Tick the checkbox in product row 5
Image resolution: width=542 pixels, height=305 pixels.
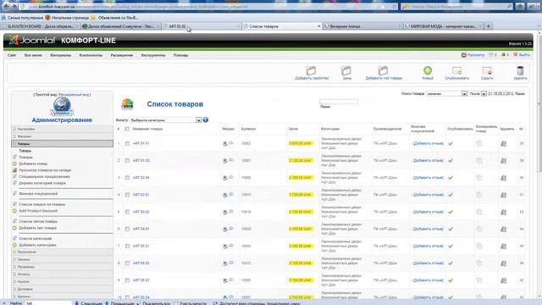(127, 212)
